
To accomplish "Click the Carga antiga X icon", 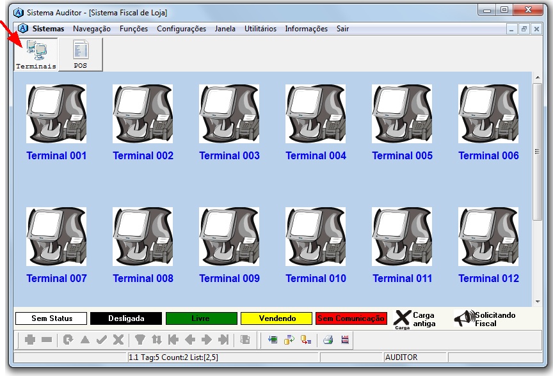I will coord(402,318).
